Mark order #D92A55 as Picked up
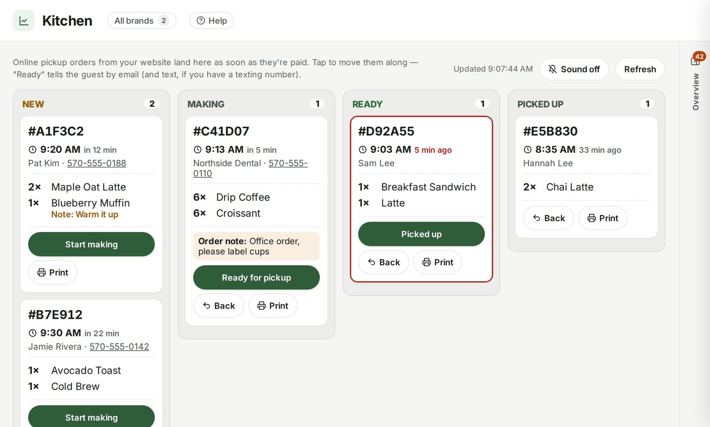This screenshot has height=427, width=710. tap(421, 234)
